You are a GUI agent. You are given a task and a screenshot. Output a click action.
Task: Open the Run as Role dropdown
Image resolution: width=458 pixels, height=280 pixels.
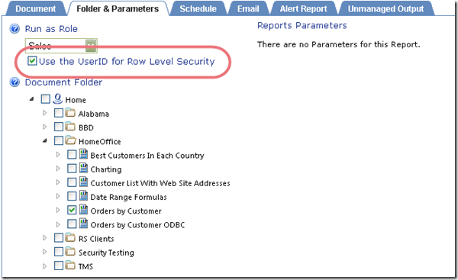pos(91,46)
